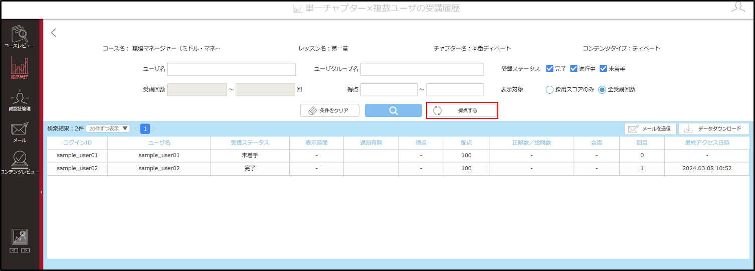Click レッスン名：第一章 text
This screenshot has height=271, width=755.
coord(323,49)
